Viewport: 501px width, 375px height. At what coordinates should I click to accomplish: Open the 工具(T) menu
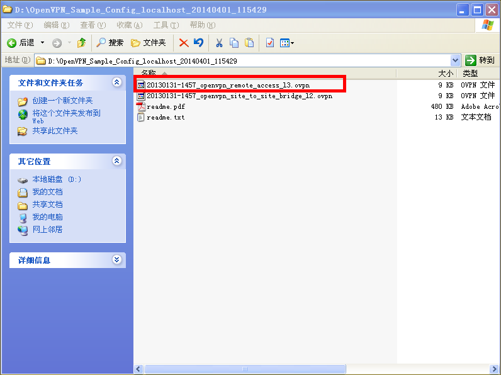pyautogui.click(x=166, y=25)
